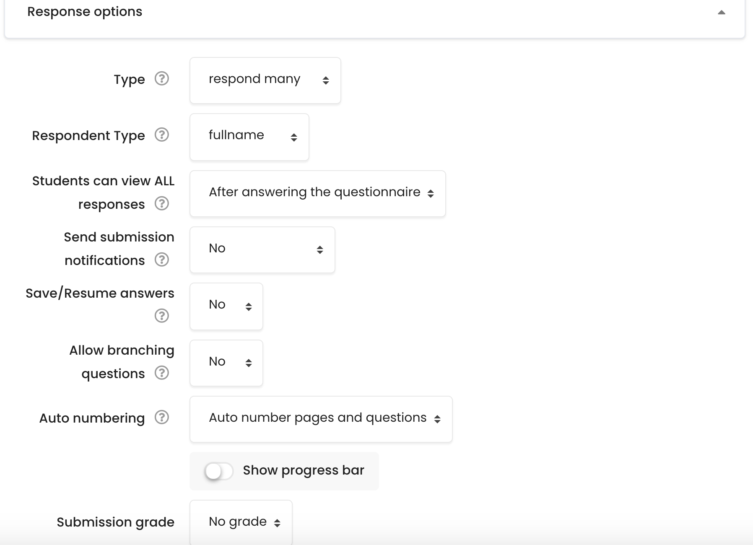
Task: Open help for Type setting
Action: (161, 78)
